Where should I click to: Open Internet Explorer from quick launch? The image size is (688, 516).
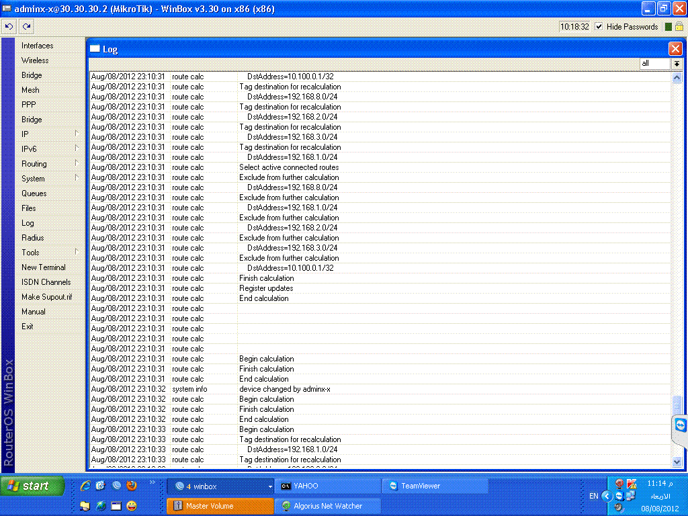click(85, 485)
